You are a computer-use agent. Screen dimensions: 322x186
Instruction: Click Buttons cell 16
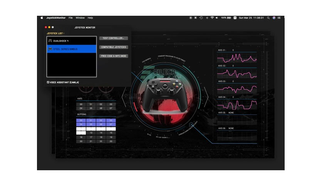[81, 137]
